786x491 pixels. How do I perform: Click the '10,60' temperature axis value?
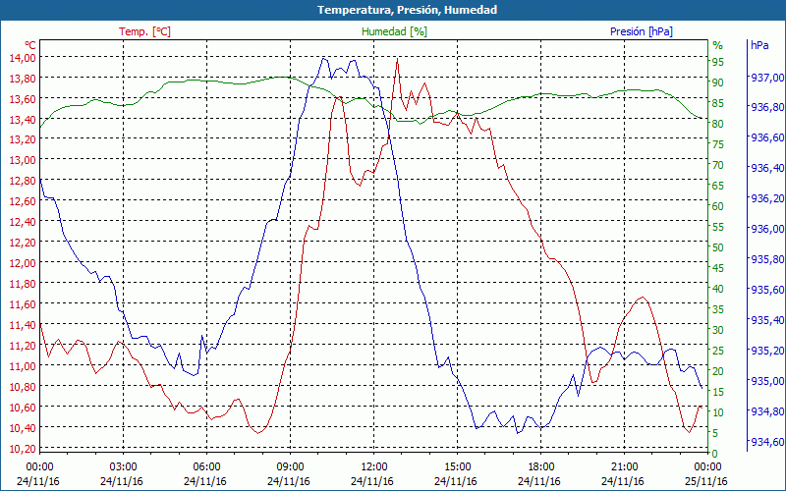(23, 407)
